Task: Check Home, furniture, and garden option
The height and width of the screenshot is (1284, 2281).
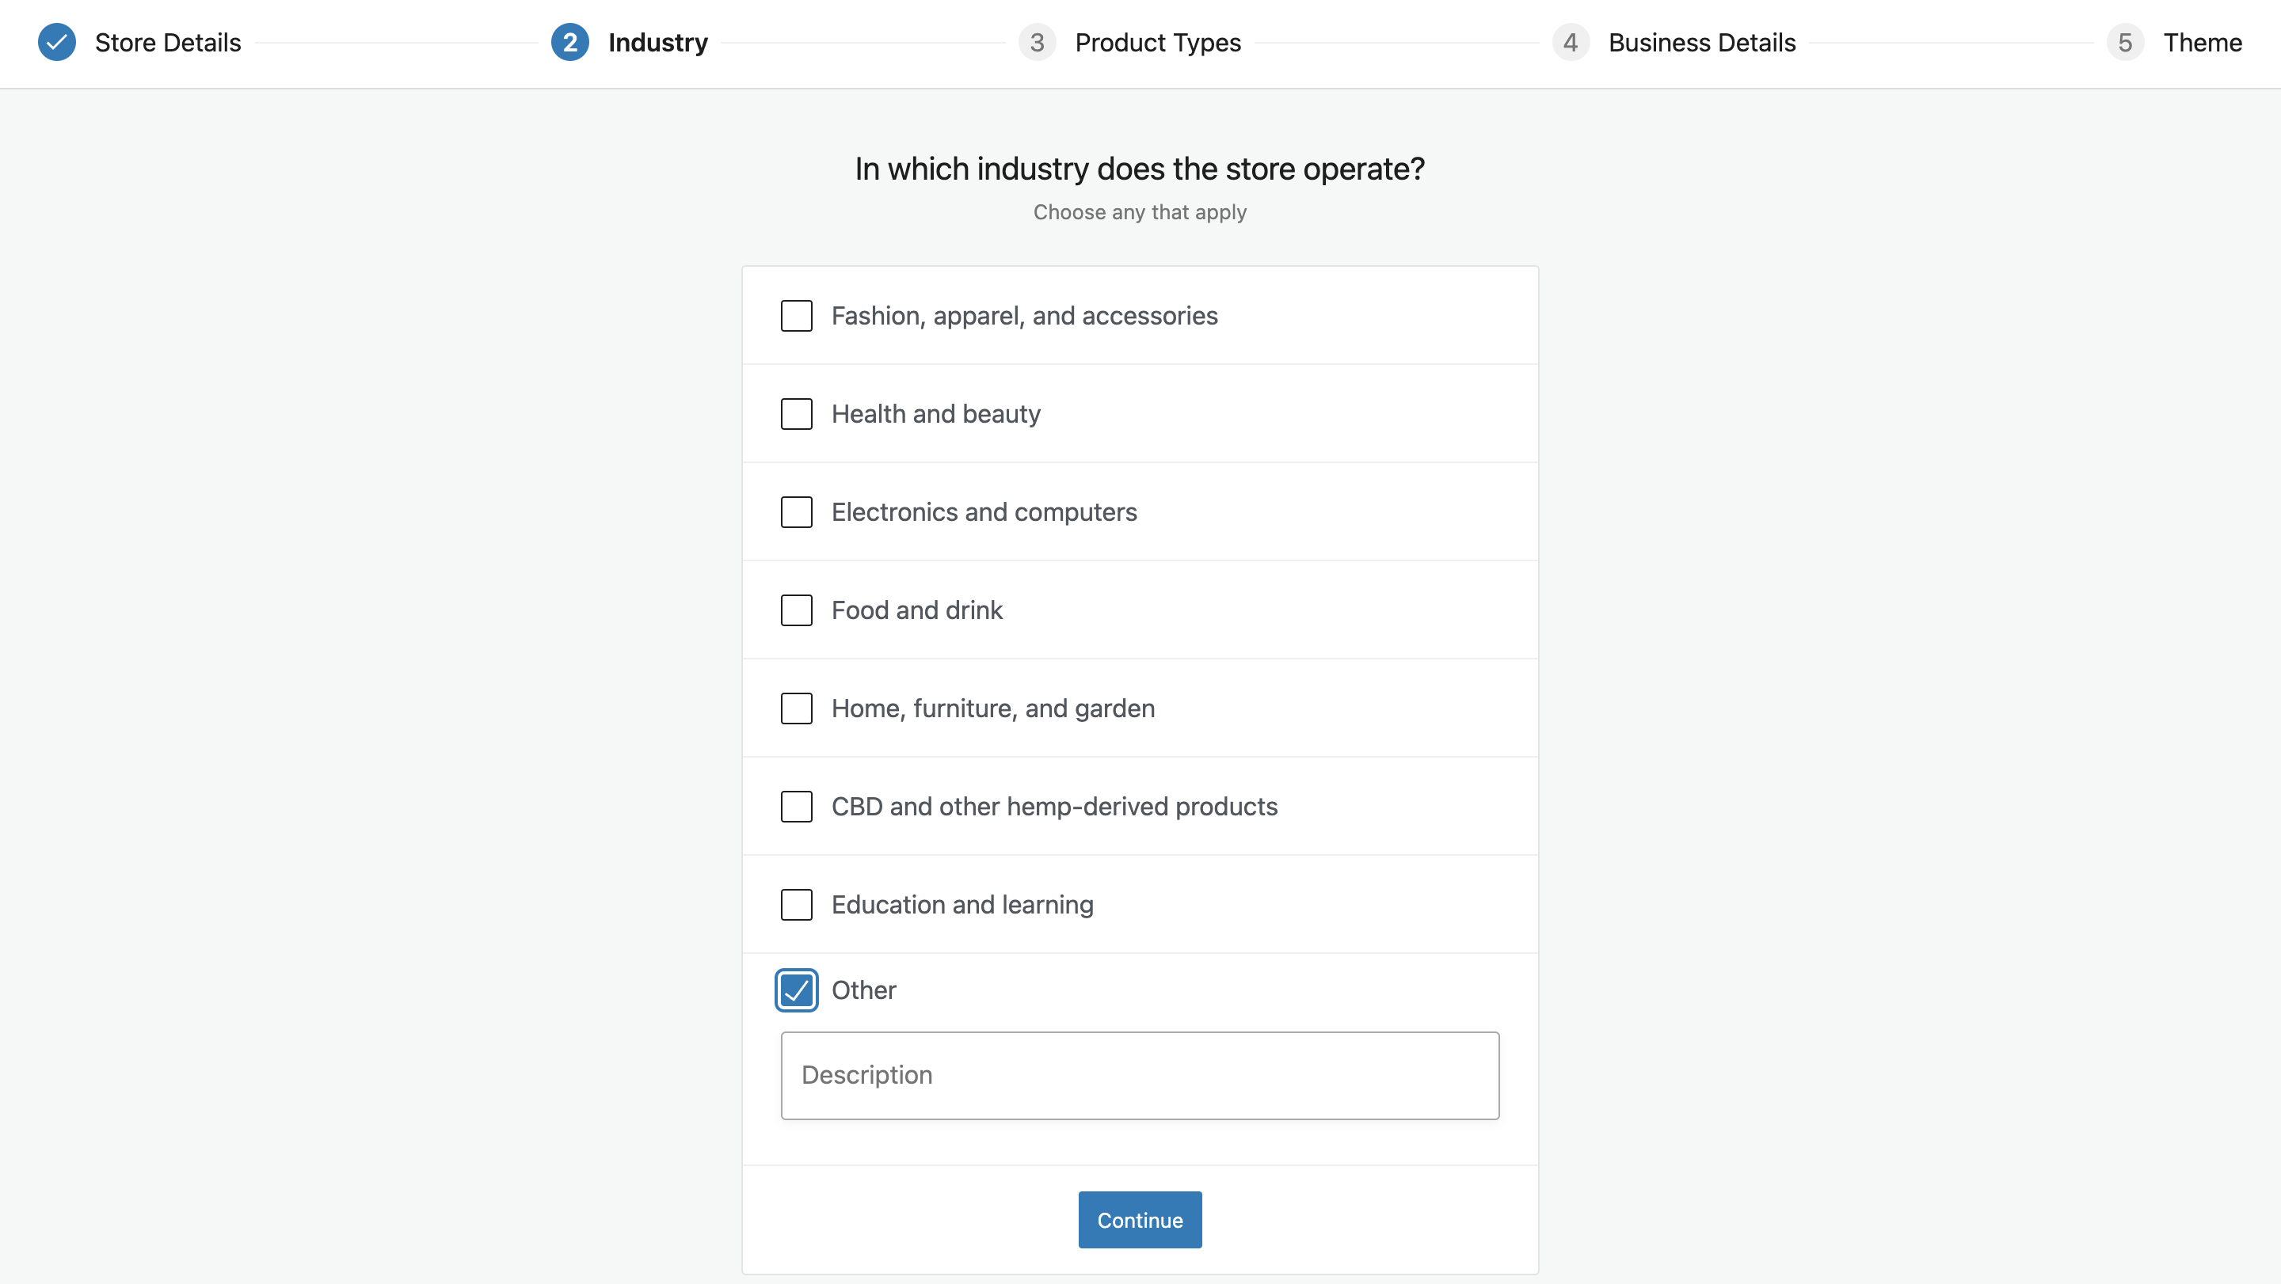Action: (796, 708)
